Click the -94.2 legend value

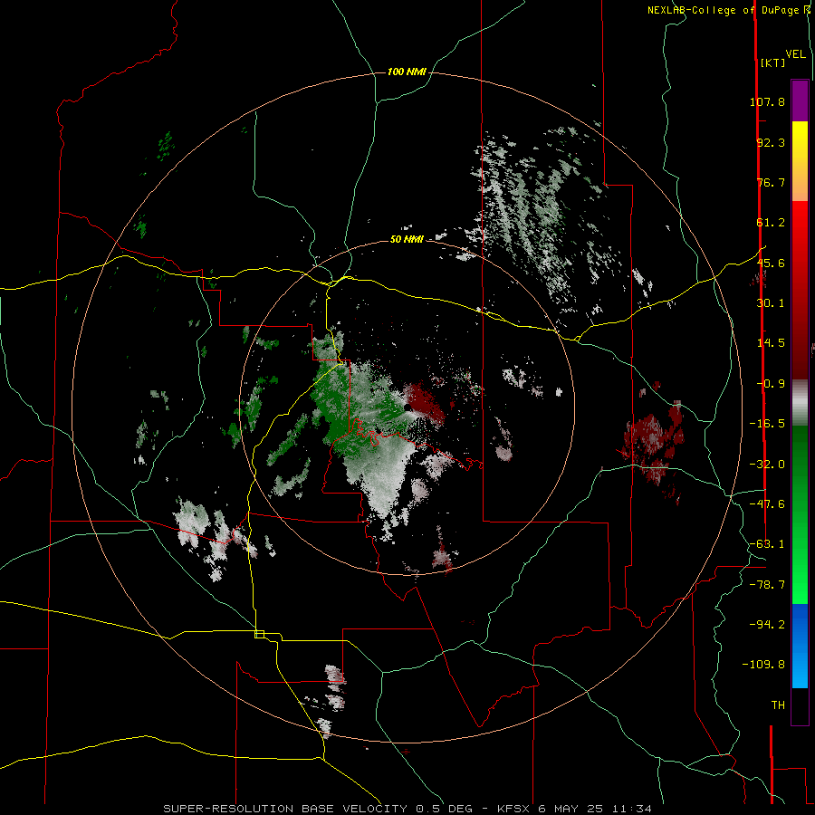tap(767, 625)
